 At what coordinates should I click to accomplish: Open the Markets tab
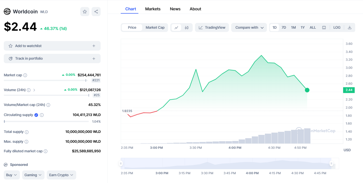point(153,9)
